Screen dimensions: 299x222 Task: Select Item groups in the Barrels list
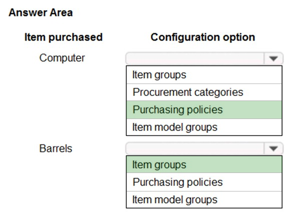click(204, 164)
